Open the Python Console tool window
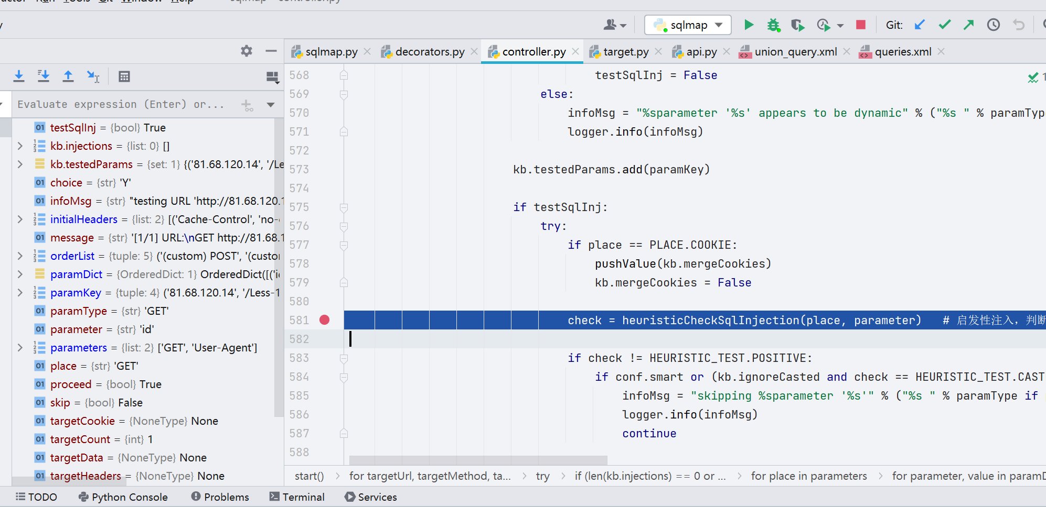 [x=123, y=497]
